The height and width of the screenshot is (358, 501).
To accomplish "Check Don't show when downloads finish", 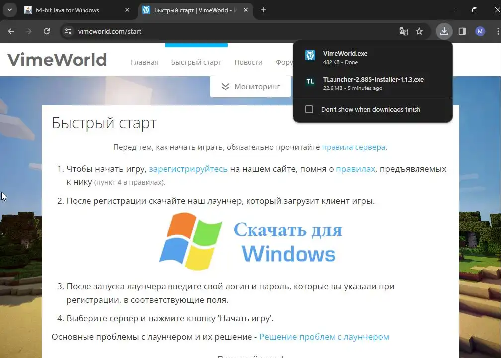I will point(309,109).
